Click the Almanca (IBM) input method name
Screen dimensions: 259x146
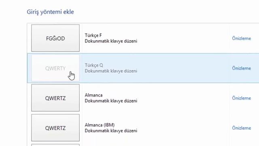(x=100, y=125)
